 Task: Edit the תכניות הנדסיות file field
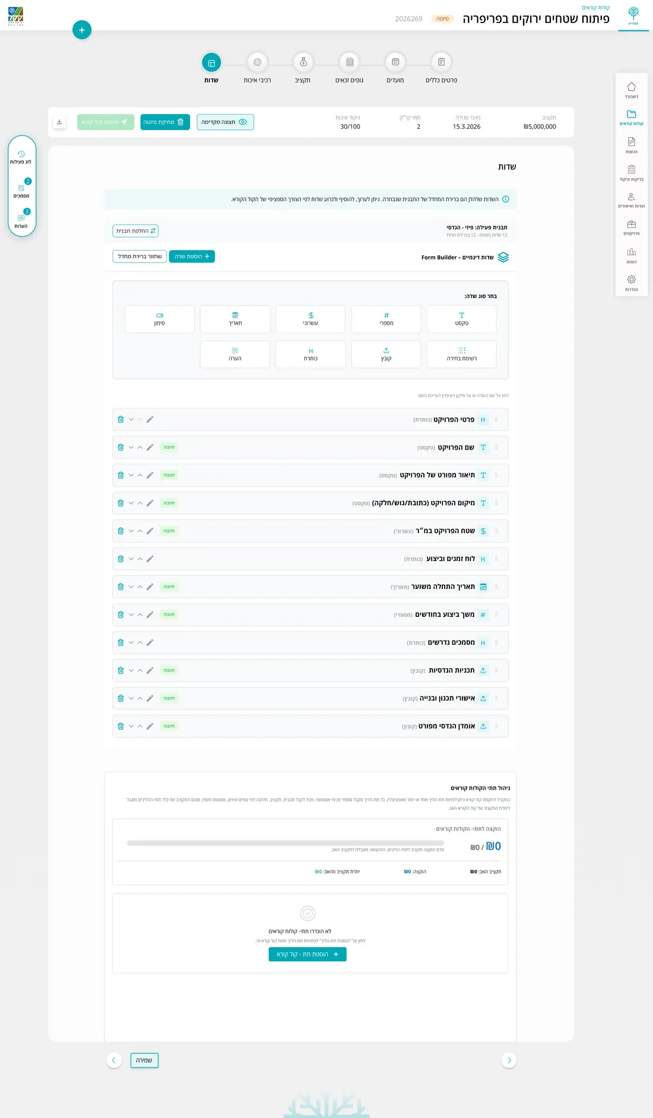[150, 670]
